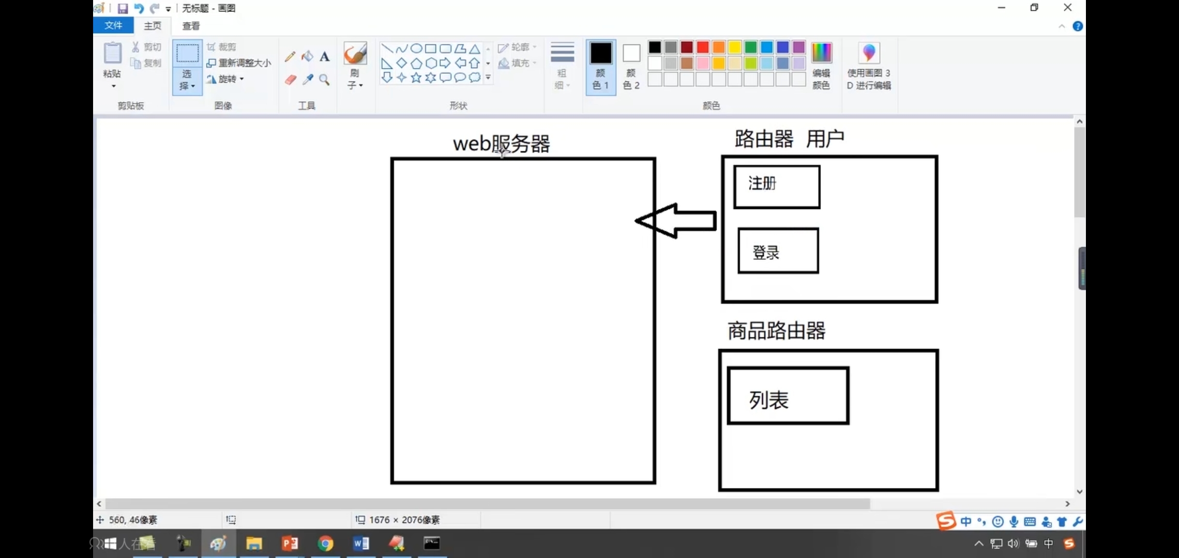Click the Resize button
The width and height of the screenshot is (1179, 558).
coord(239,63)
